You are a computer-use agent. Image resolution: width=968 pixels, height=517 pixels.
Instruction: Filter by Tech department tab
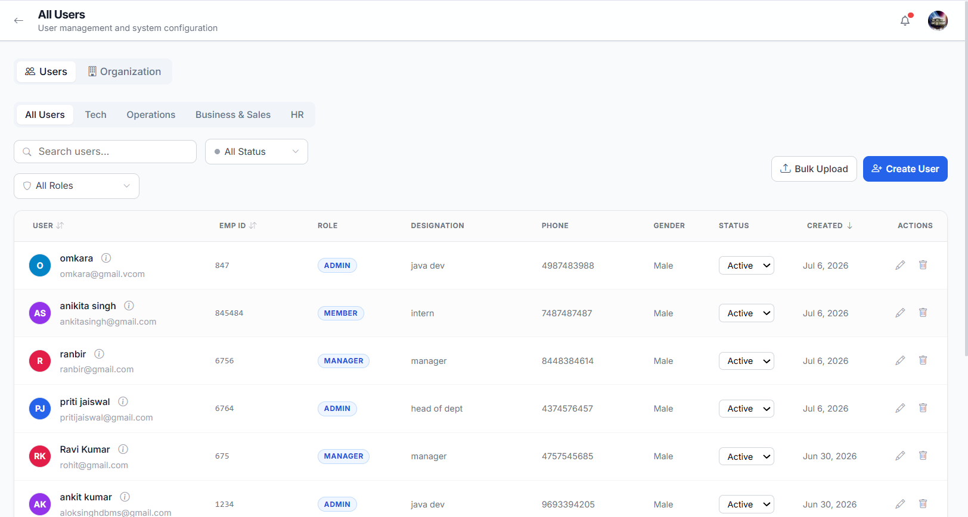(95, 114)
